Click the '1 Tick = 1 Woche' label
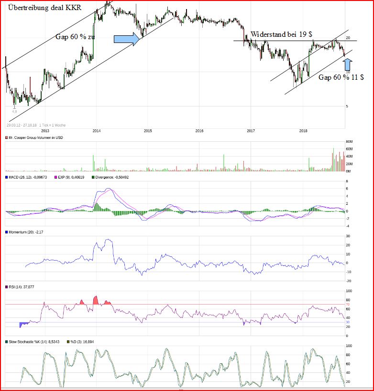The image size is (374, 391). tap(52, 125)
